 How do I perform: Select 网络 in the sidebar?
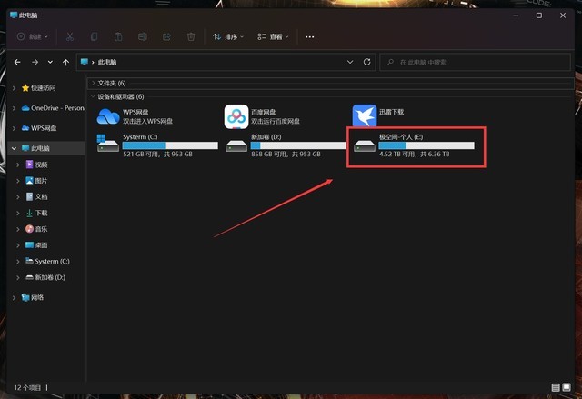click(33, 297)
